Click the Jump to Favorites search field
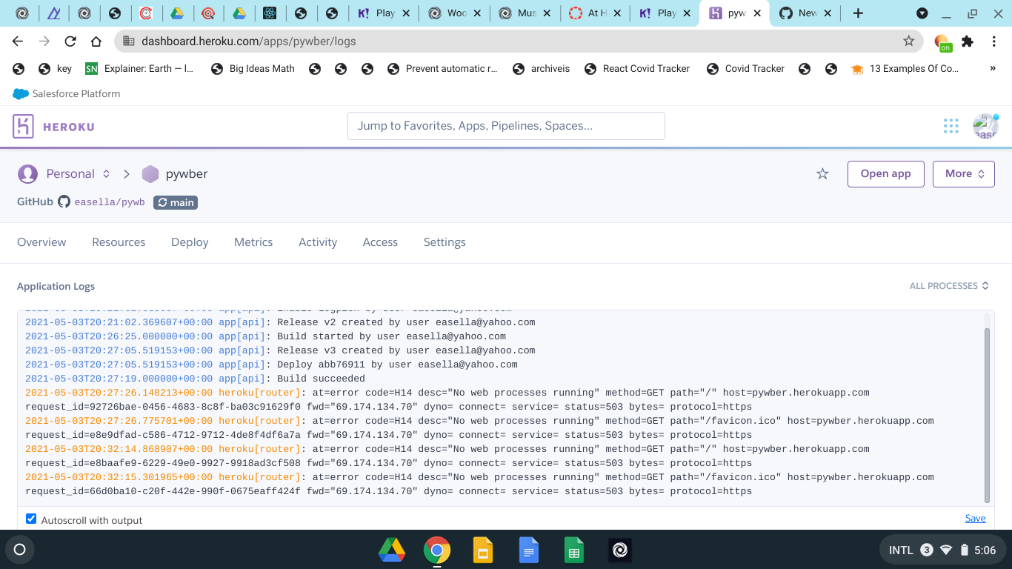The image size is (1012, 569). [506, 126]
